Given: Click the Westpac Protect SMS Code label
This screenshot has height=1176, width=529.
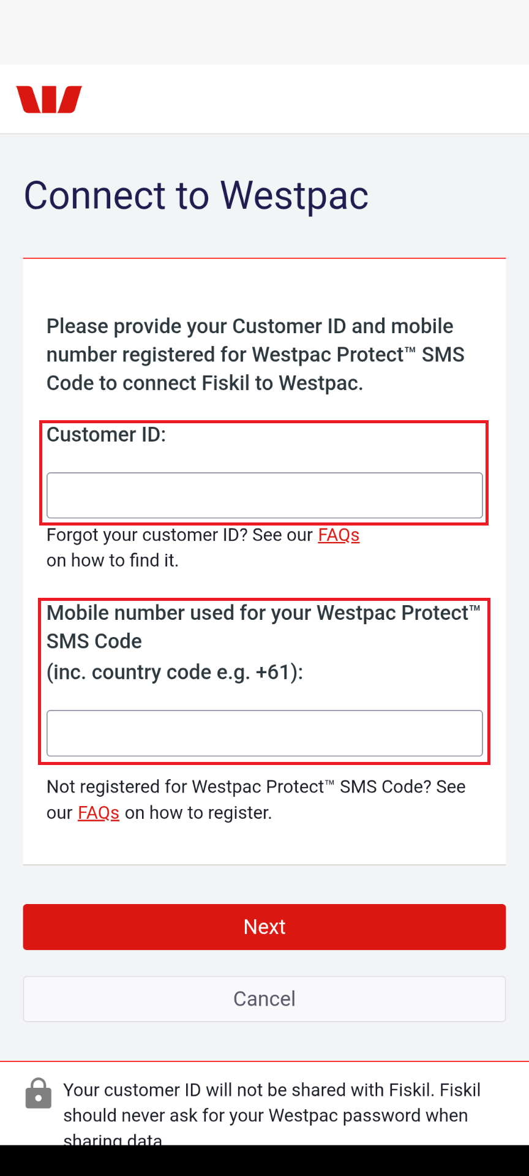Looking at the screenshot, I should [263, 627].
